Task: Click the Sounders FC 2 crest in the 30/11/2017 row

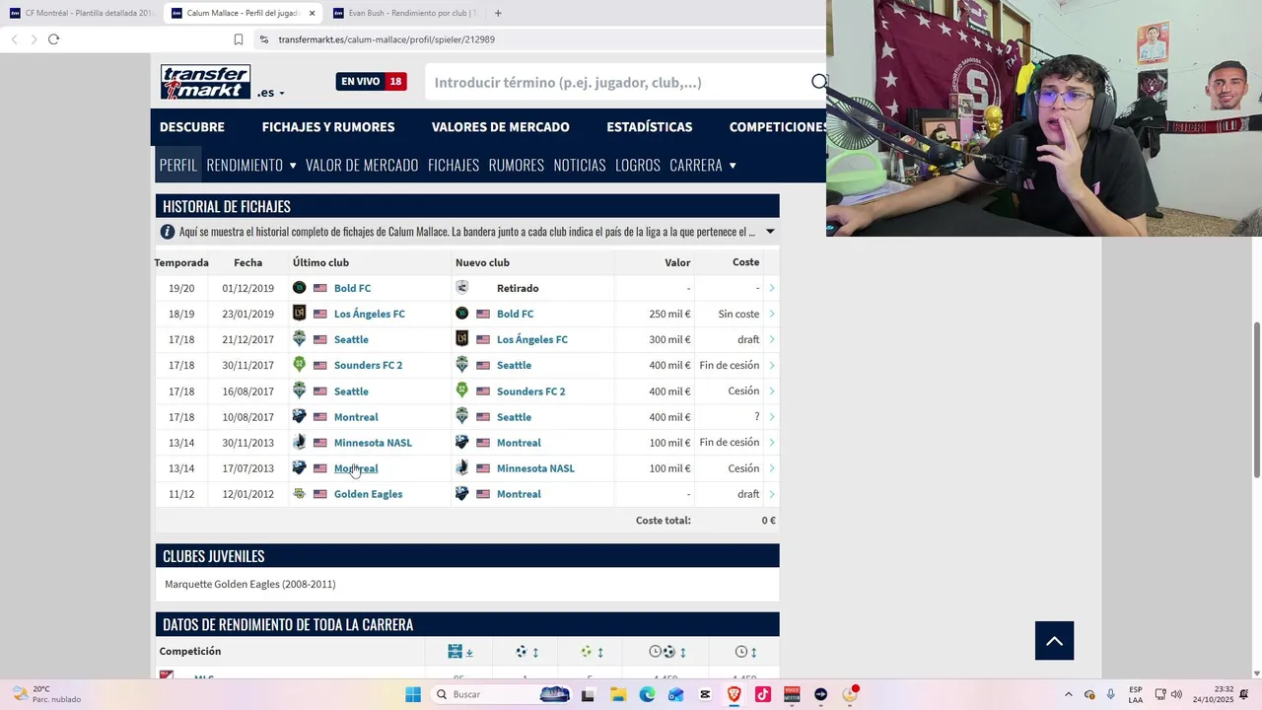Action: pyautogui.click(x=300, y=365)
